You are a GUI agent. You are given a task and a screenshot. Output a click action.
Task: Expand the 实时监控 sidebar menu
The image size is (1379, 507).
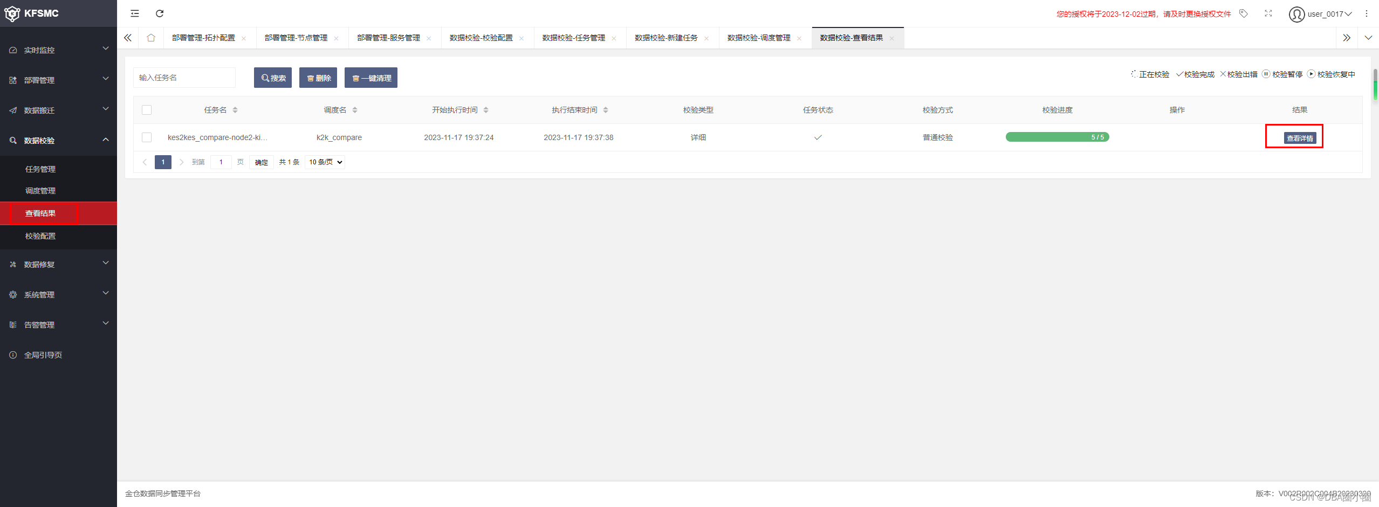(x=58, y=50)
